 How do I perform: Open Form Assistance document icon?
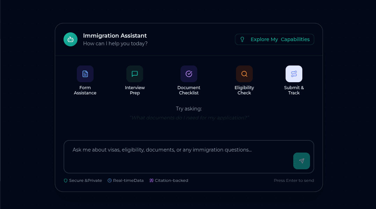[85, 74]
